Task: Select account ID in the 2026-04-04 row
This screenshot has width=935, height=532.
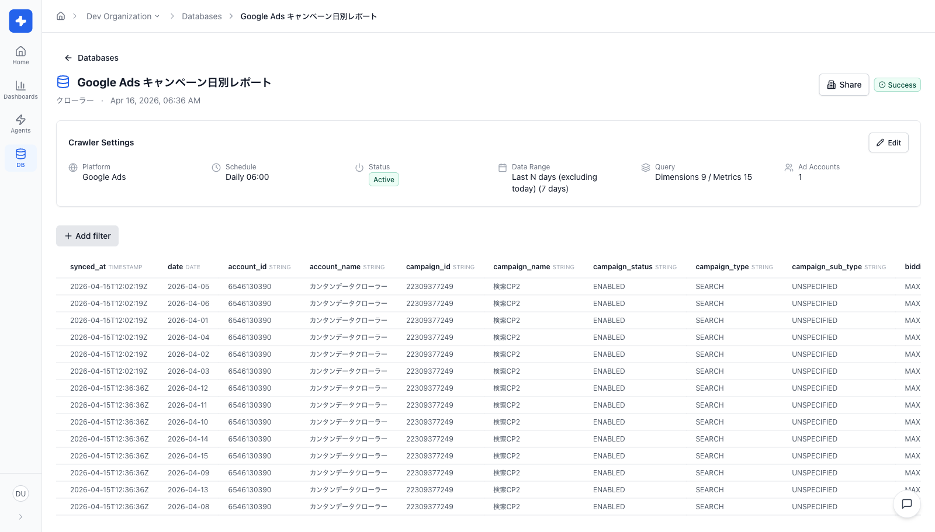Action: coord(250,338)
